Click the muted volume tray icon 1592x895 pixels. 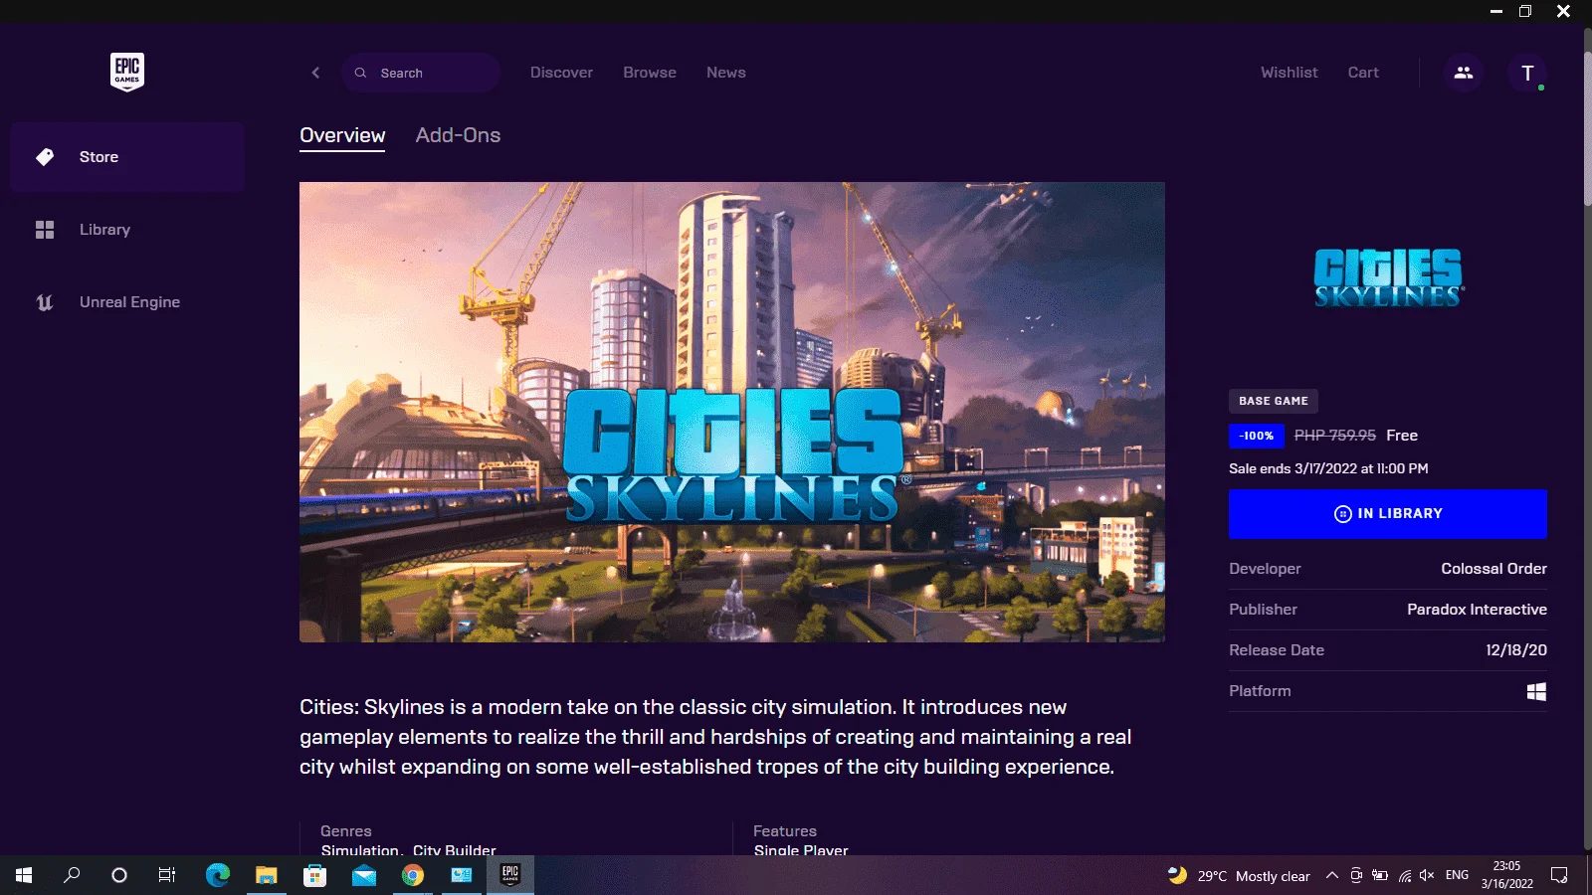pos(1427,875)
